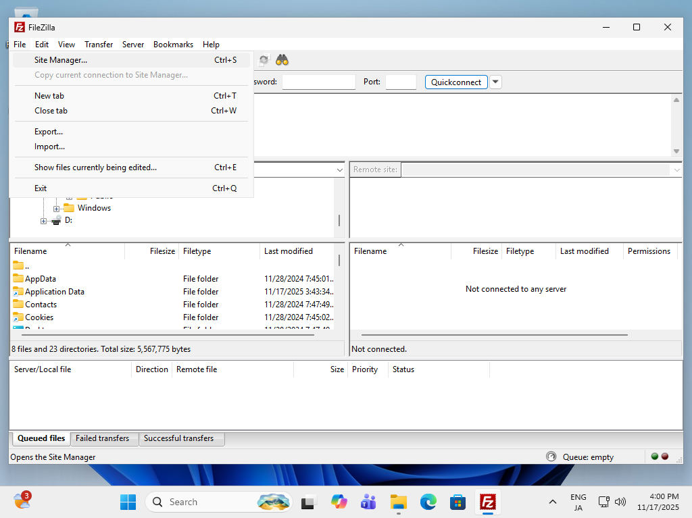This screenshot has width=692, height=518.
Task: Click inside the Port input field
Action: pos(401,82)
